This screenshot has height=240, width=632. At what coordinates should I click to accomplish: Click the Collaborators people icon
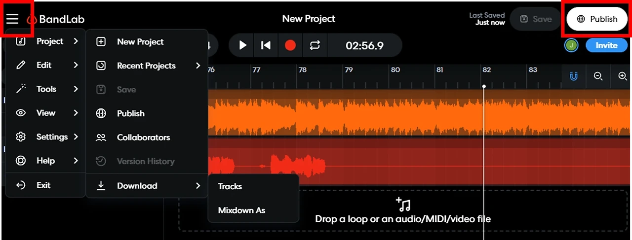coord(101,137)
